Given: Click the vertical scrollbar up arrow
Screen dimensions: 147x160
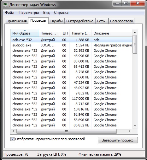Looking at the screenshot, I should click(135, 32).
